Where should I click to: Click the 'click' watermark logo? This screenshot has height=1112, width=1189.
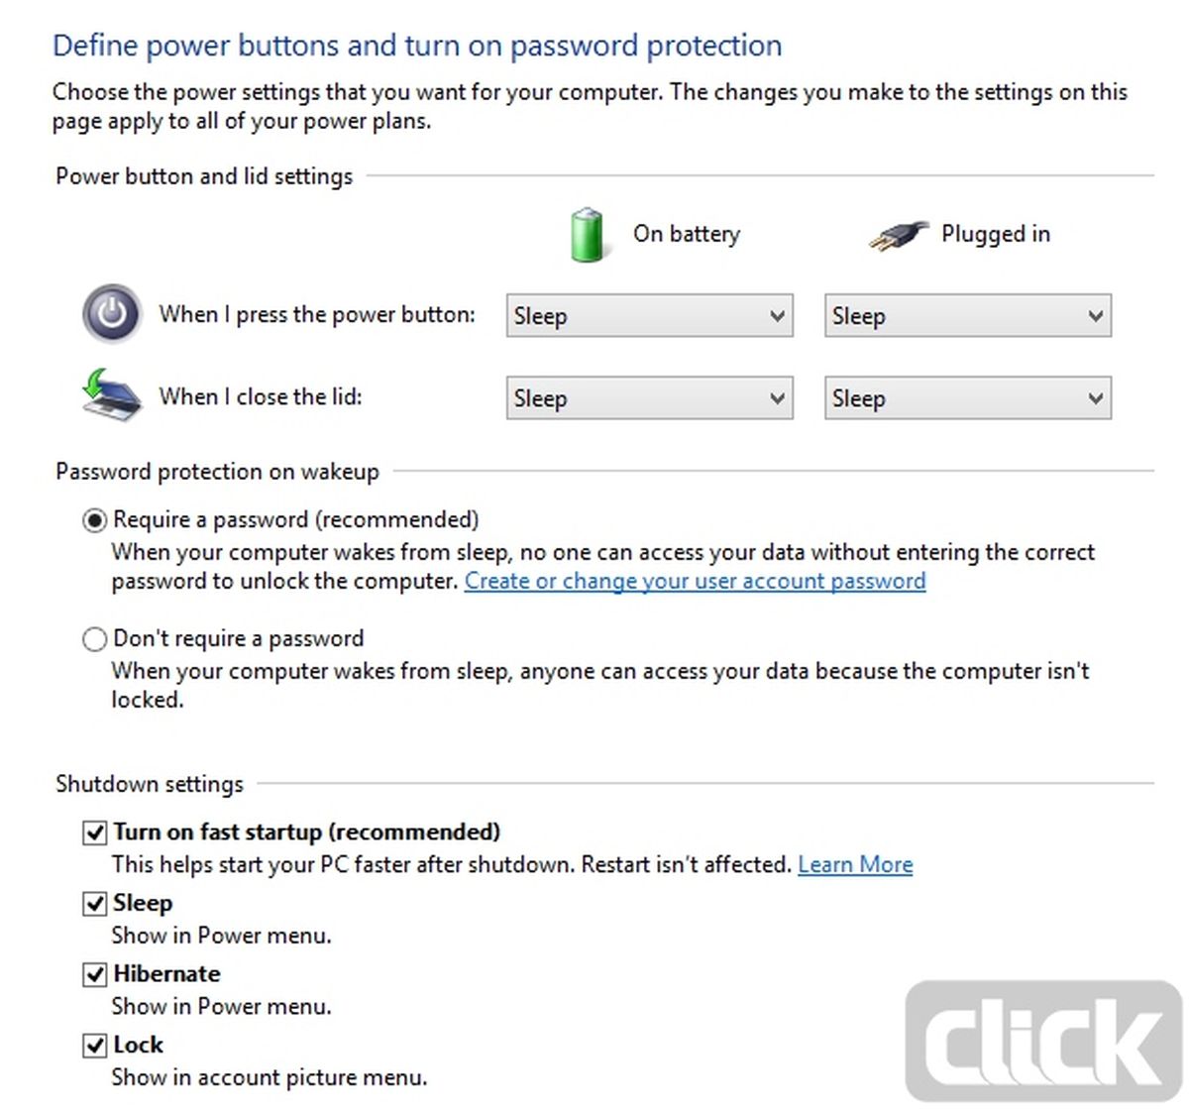1042,1042
